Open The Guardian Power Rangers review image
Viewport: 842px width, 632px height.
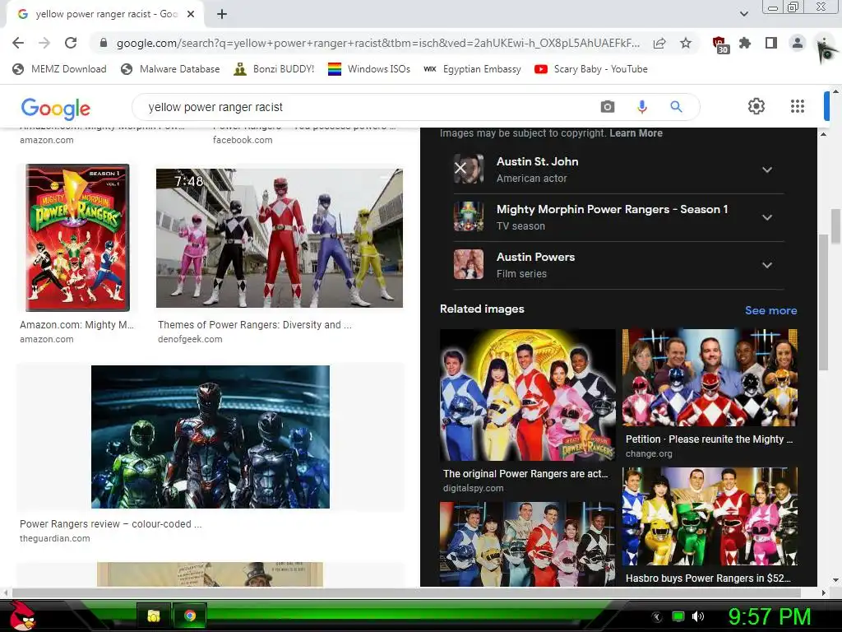pyautogui.click(x=210, y=437)
